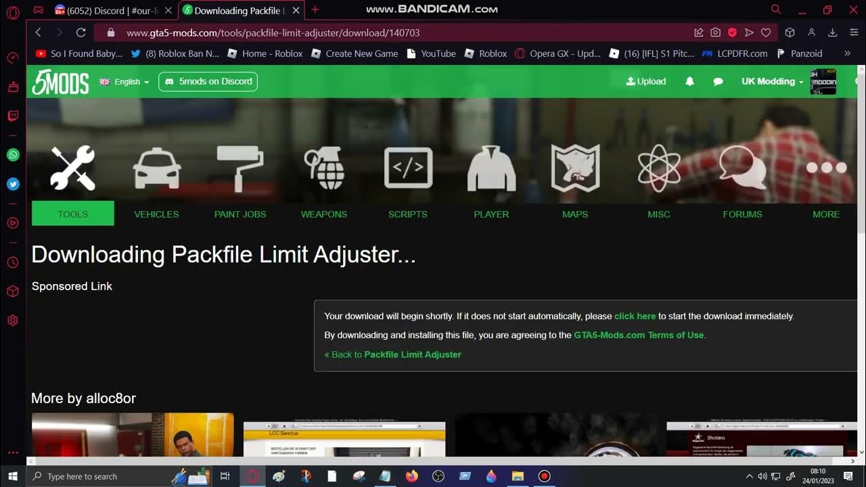Open the YouTube bookmark
This screenshot has height=487, width=866.
point(431,53)
